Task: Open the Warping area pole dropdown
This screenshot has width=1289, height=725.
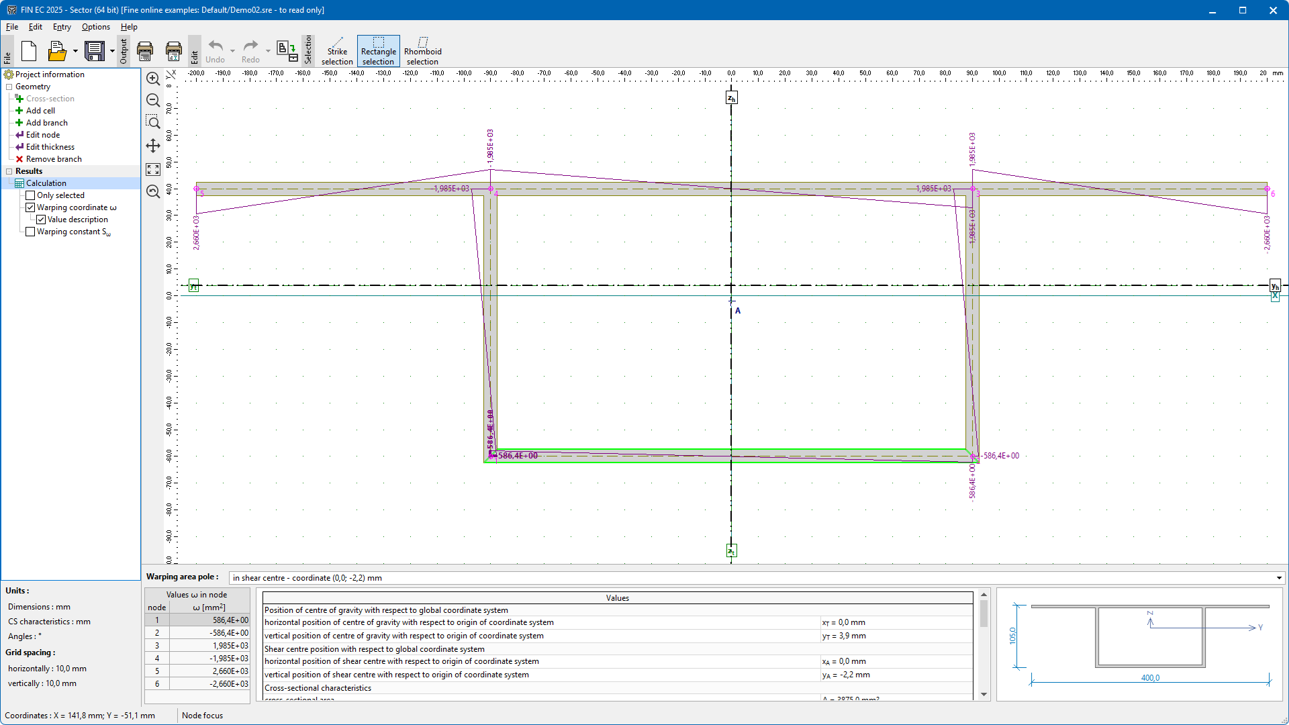Action: [x=1279, y=578]
